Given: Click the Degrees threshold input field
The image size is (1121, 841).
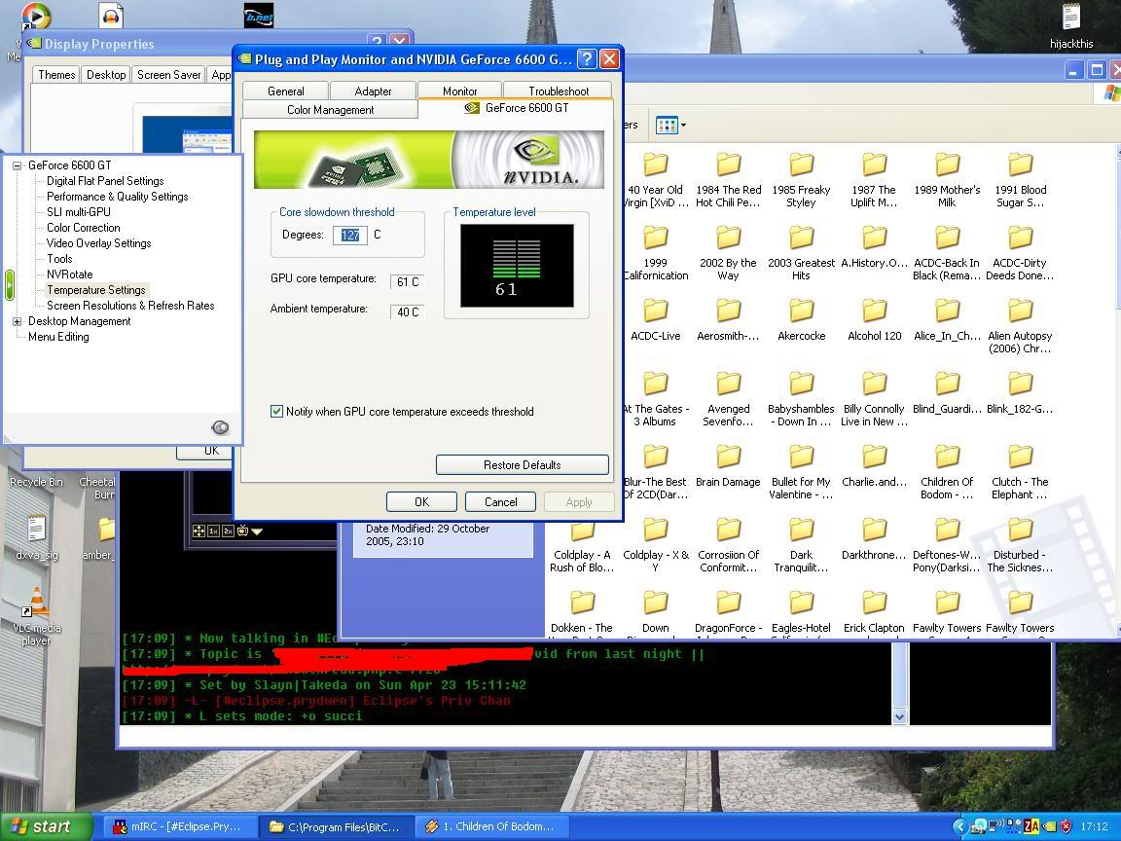Looking at the screenshot, I should [350, 235].
